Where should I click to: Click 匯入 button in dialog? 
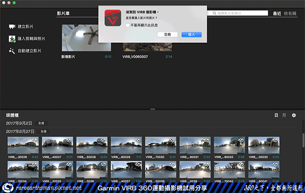tap(192, 35)
